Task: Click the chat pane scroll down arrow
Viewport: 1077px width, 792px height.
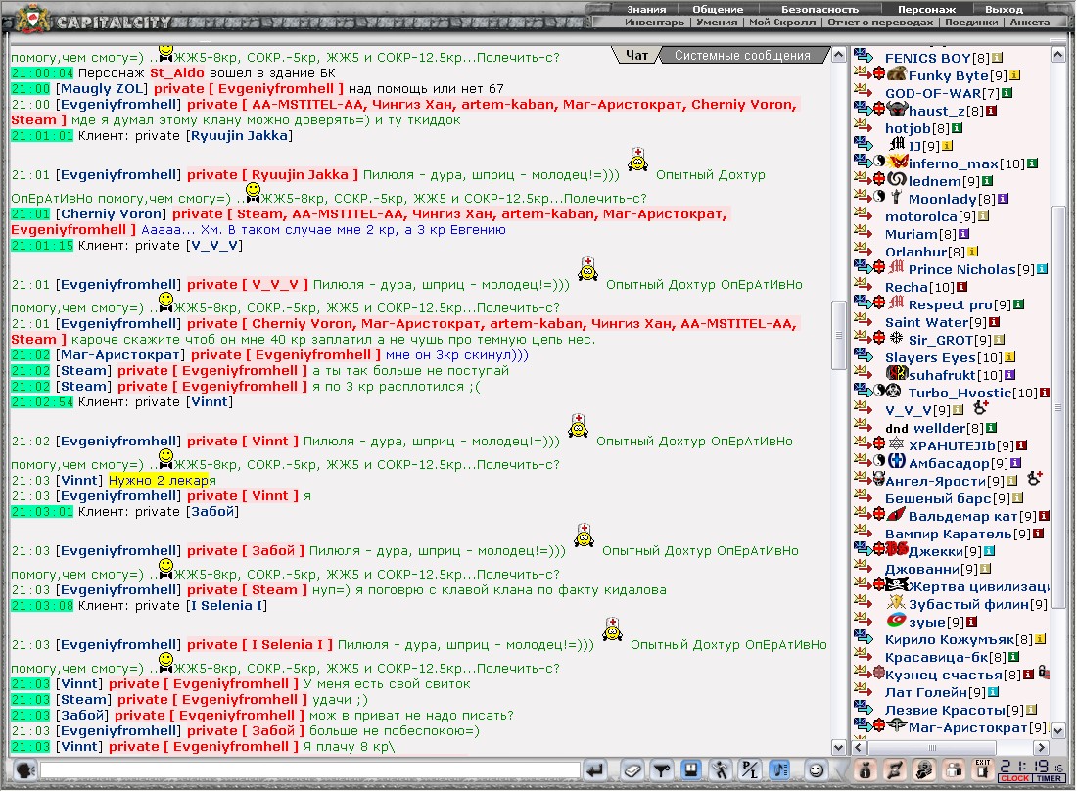Action: point(839,747)
